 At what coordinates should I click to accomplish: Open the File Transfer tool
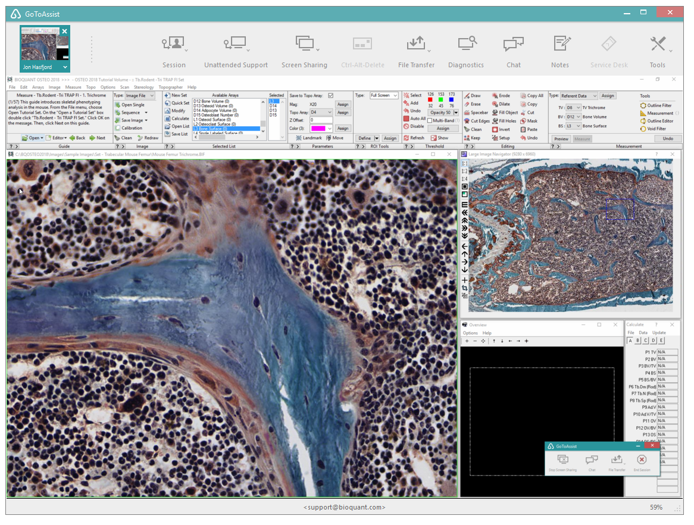(416, 52)
